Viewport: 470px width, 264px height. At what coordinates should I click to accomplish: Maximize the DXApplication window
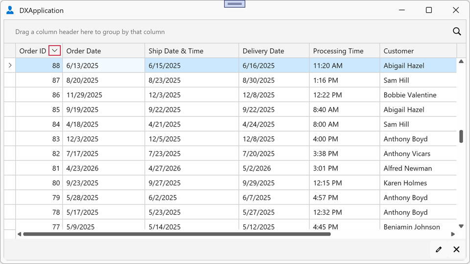point(429,10)
